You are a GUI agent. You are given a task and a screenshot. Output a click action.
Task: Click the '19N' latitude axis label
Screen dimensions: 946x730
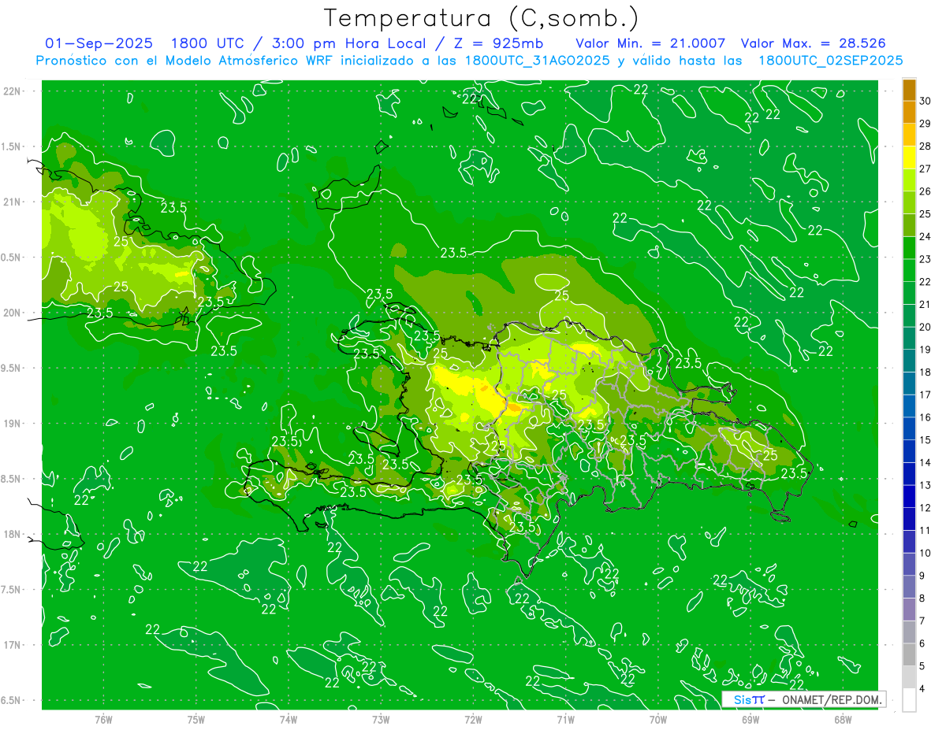click(12, 423)
